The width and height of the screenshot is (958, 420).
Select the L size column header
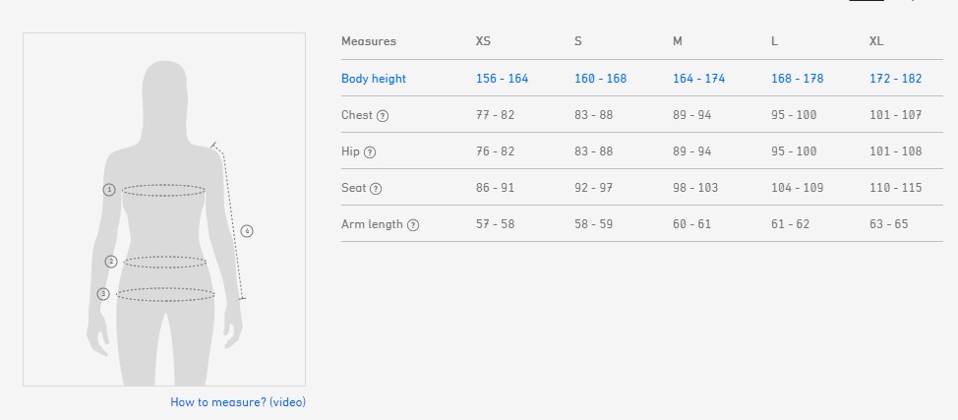click(x=775, y=41)
